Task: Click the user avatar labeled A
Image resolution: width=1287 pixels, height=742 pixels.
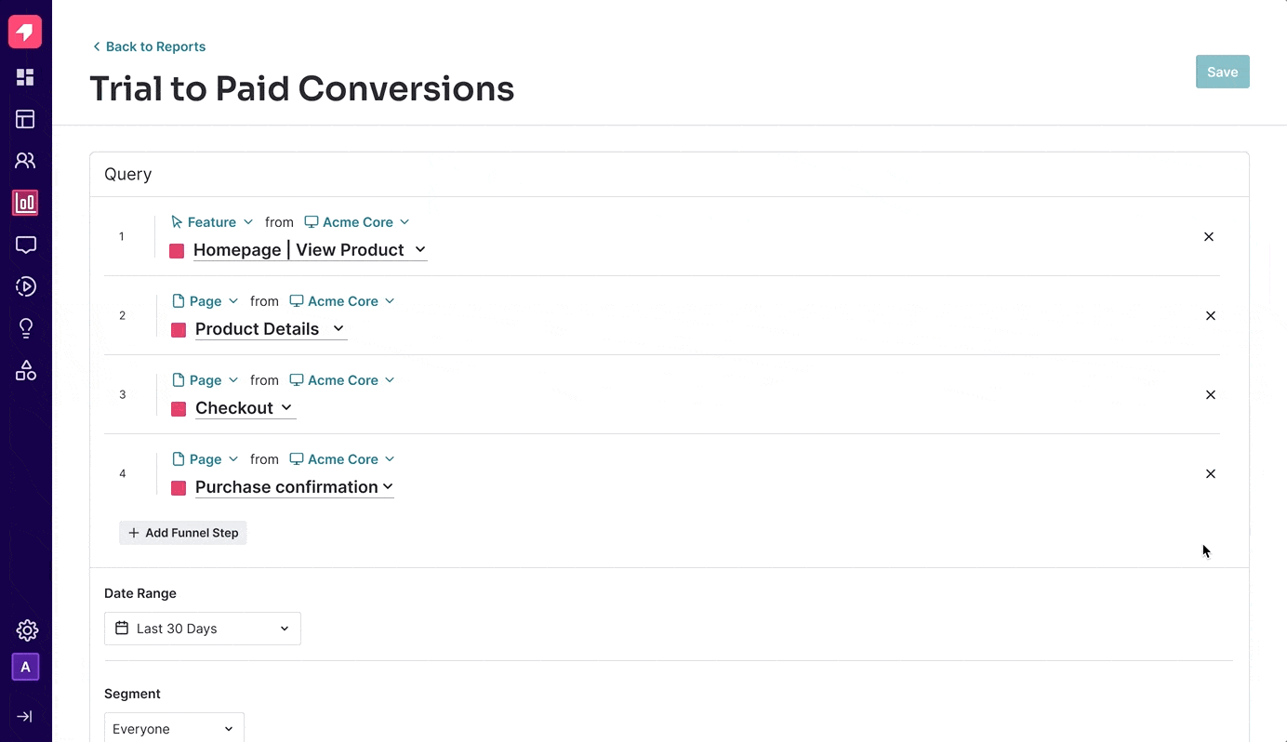Action: 25,667
